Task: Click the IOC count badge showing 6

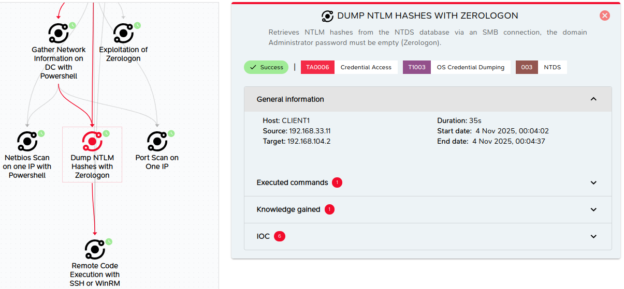Action: [x=280, y=236]
